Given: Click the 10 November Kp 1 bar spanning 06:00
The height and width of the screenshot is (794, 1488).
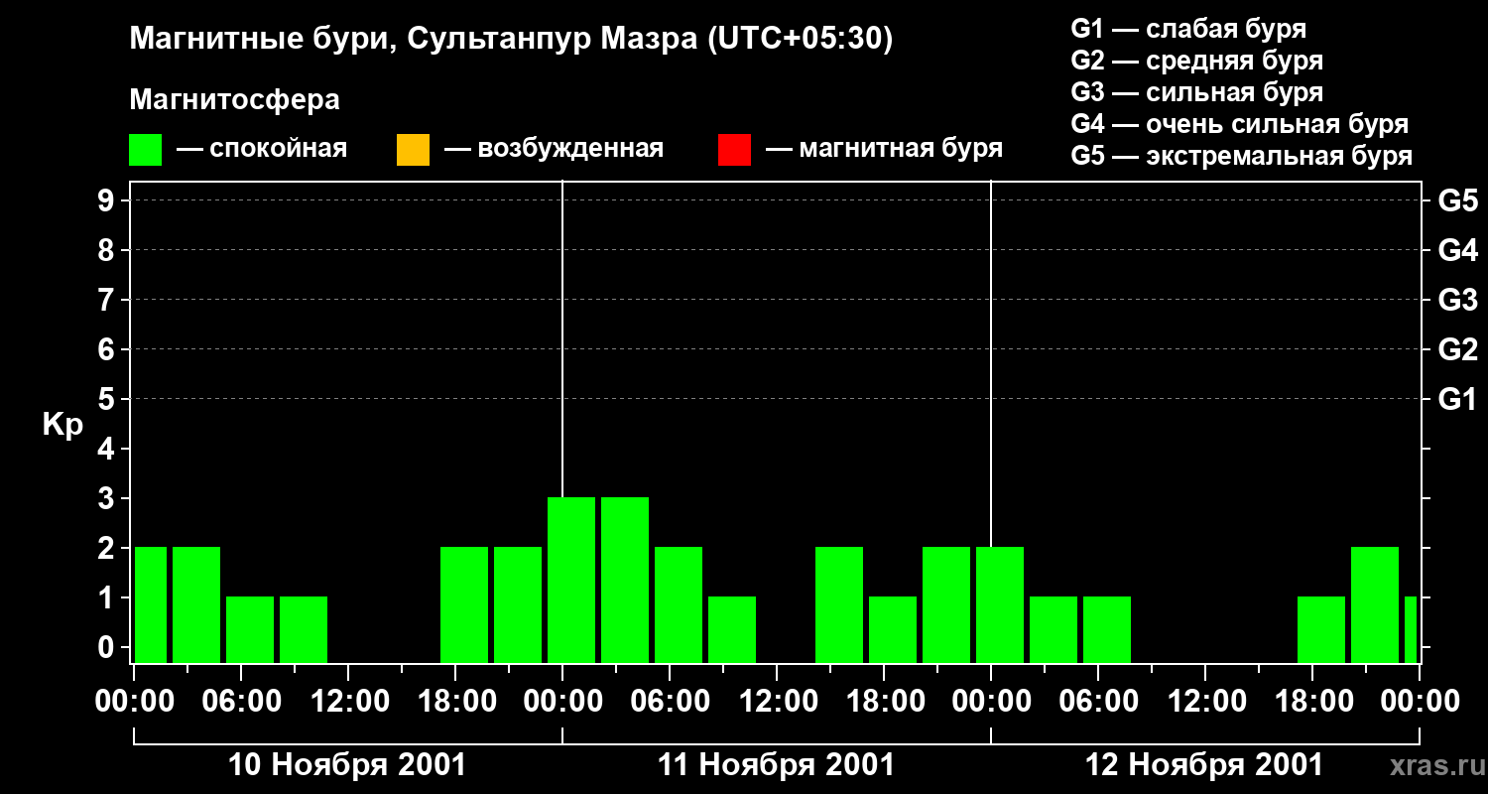Looking at the screenshot, I should 250,629.
